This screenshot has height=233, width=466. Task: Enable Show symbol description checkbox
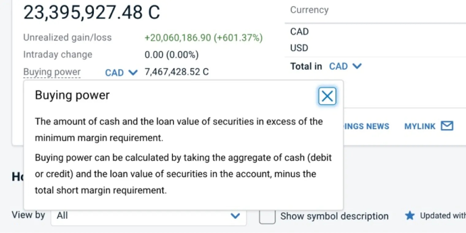coord(267,216)
